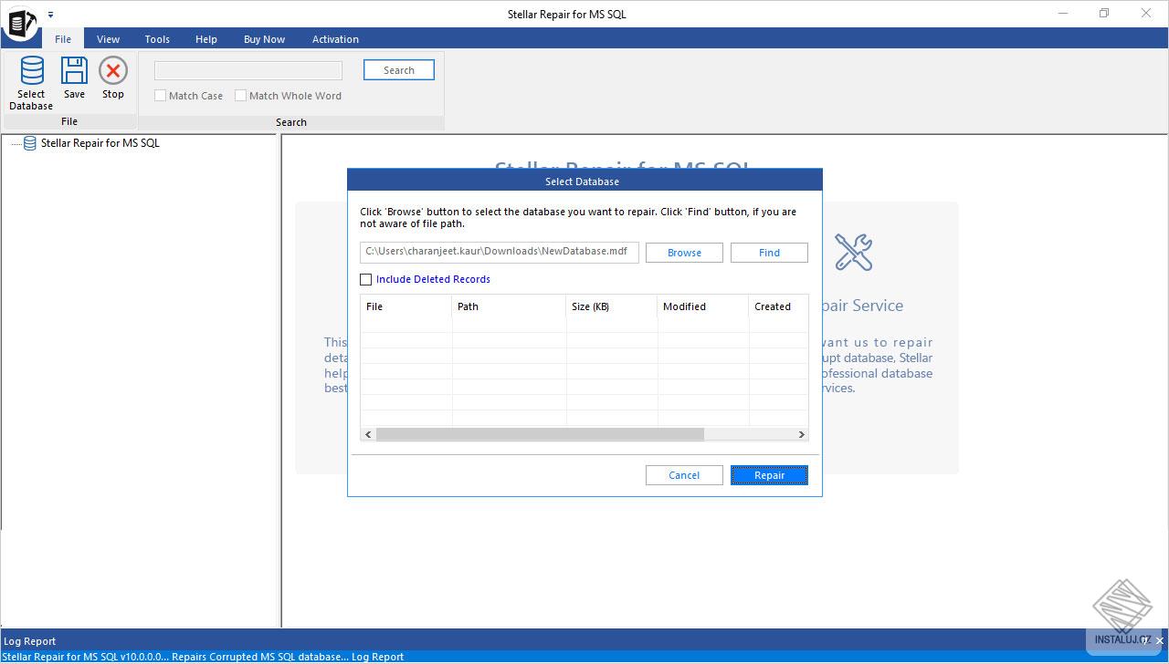The image size is (1169, 664).
Task: Minimize the application window
Action: point(1064,14)
